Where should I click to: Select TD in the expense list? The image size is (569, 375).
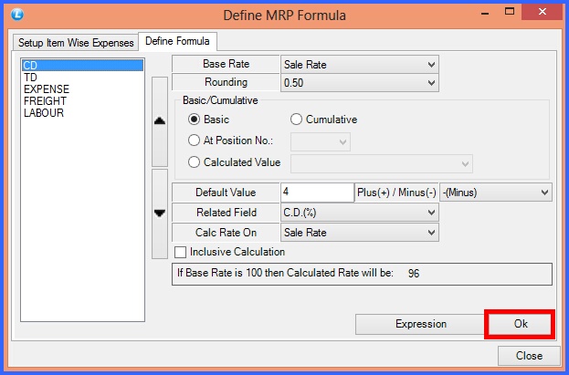tap(82, 78)
